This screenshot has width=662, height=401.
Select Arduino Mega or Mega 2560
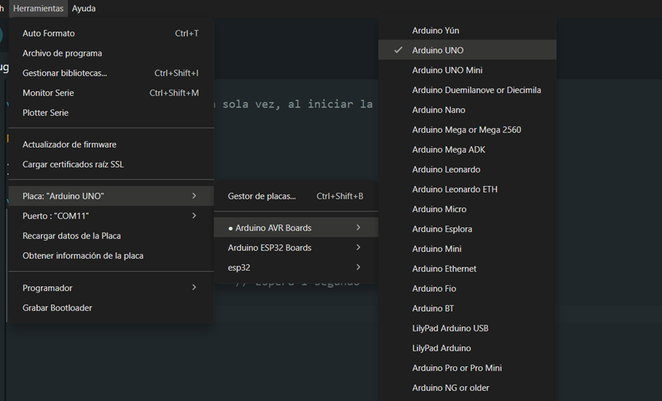point(467,130)
